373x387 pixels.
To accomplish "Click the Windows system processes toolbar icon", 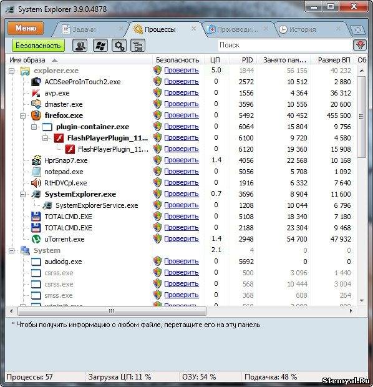I will pyautogui.click(x=100, y=46).
